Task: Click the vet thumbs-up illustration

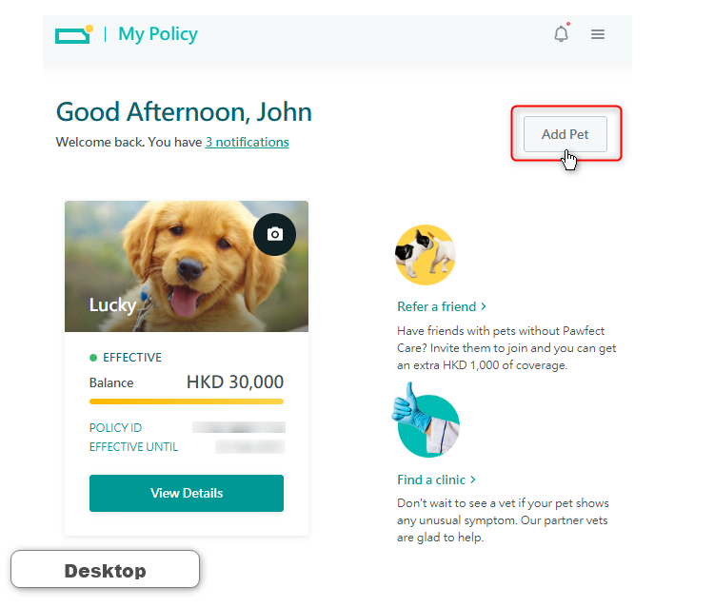Action: [426, 421]
